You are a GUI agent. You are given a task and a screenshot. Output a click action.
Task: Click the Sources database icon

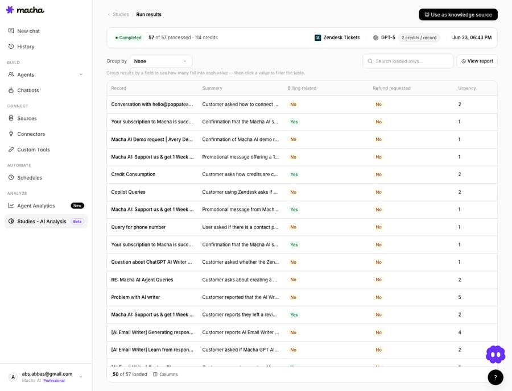click(x=11, y=118)
